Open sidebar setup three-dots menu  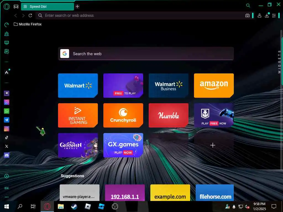(7, 197)
